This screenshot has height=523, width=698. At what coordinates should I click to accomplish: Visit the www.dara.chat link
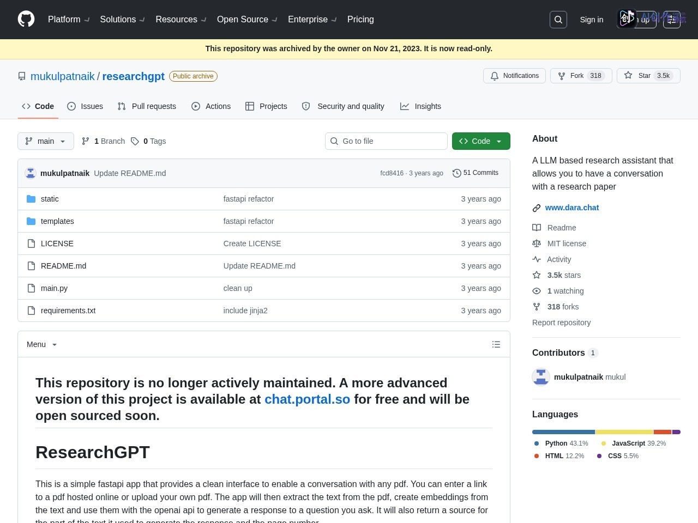click(x=572, y=208)
